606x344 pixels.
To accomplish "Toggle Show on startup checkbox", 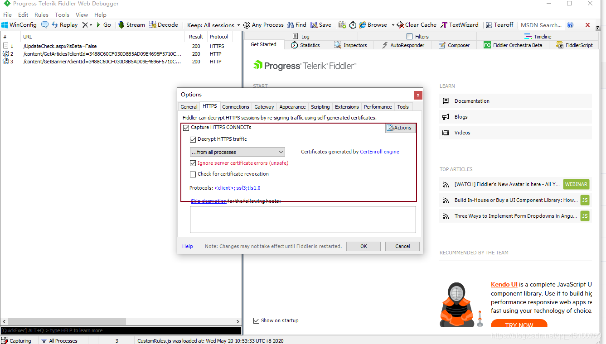I will (x=256, y=320).
